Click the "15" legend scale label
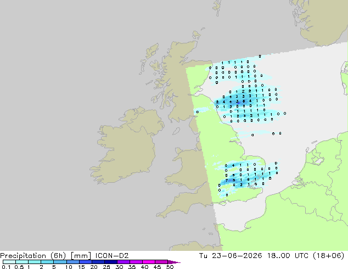The width and height of the screenshot is (348, 269). point(81,267)
